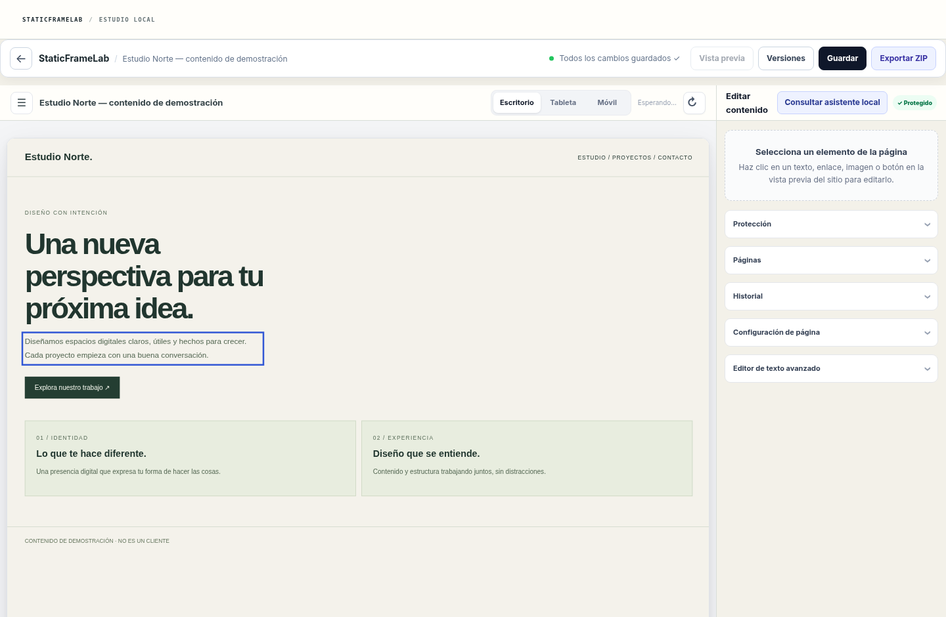Select the hero headline 'Una nueva perspectiva'
This screenshot has height=617, width=946.
[144, 276]
